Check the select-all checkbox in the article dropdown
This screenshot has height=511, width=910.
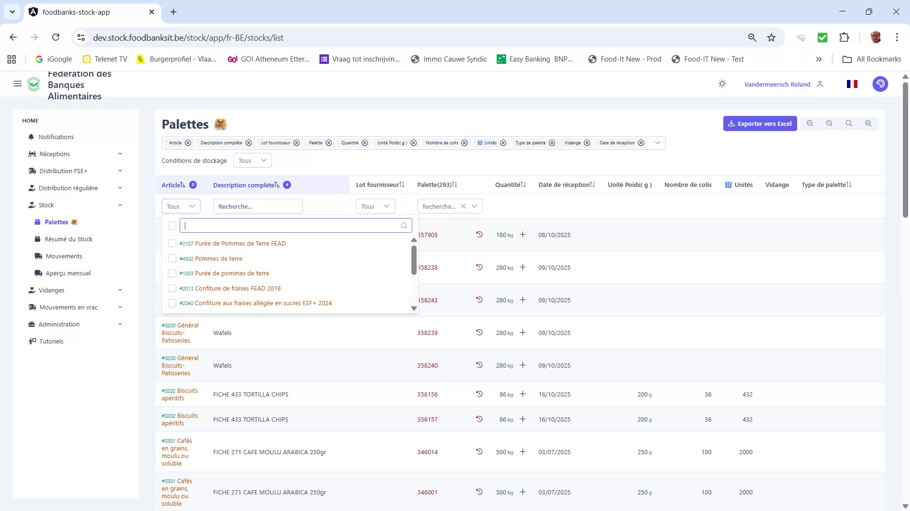172,226
